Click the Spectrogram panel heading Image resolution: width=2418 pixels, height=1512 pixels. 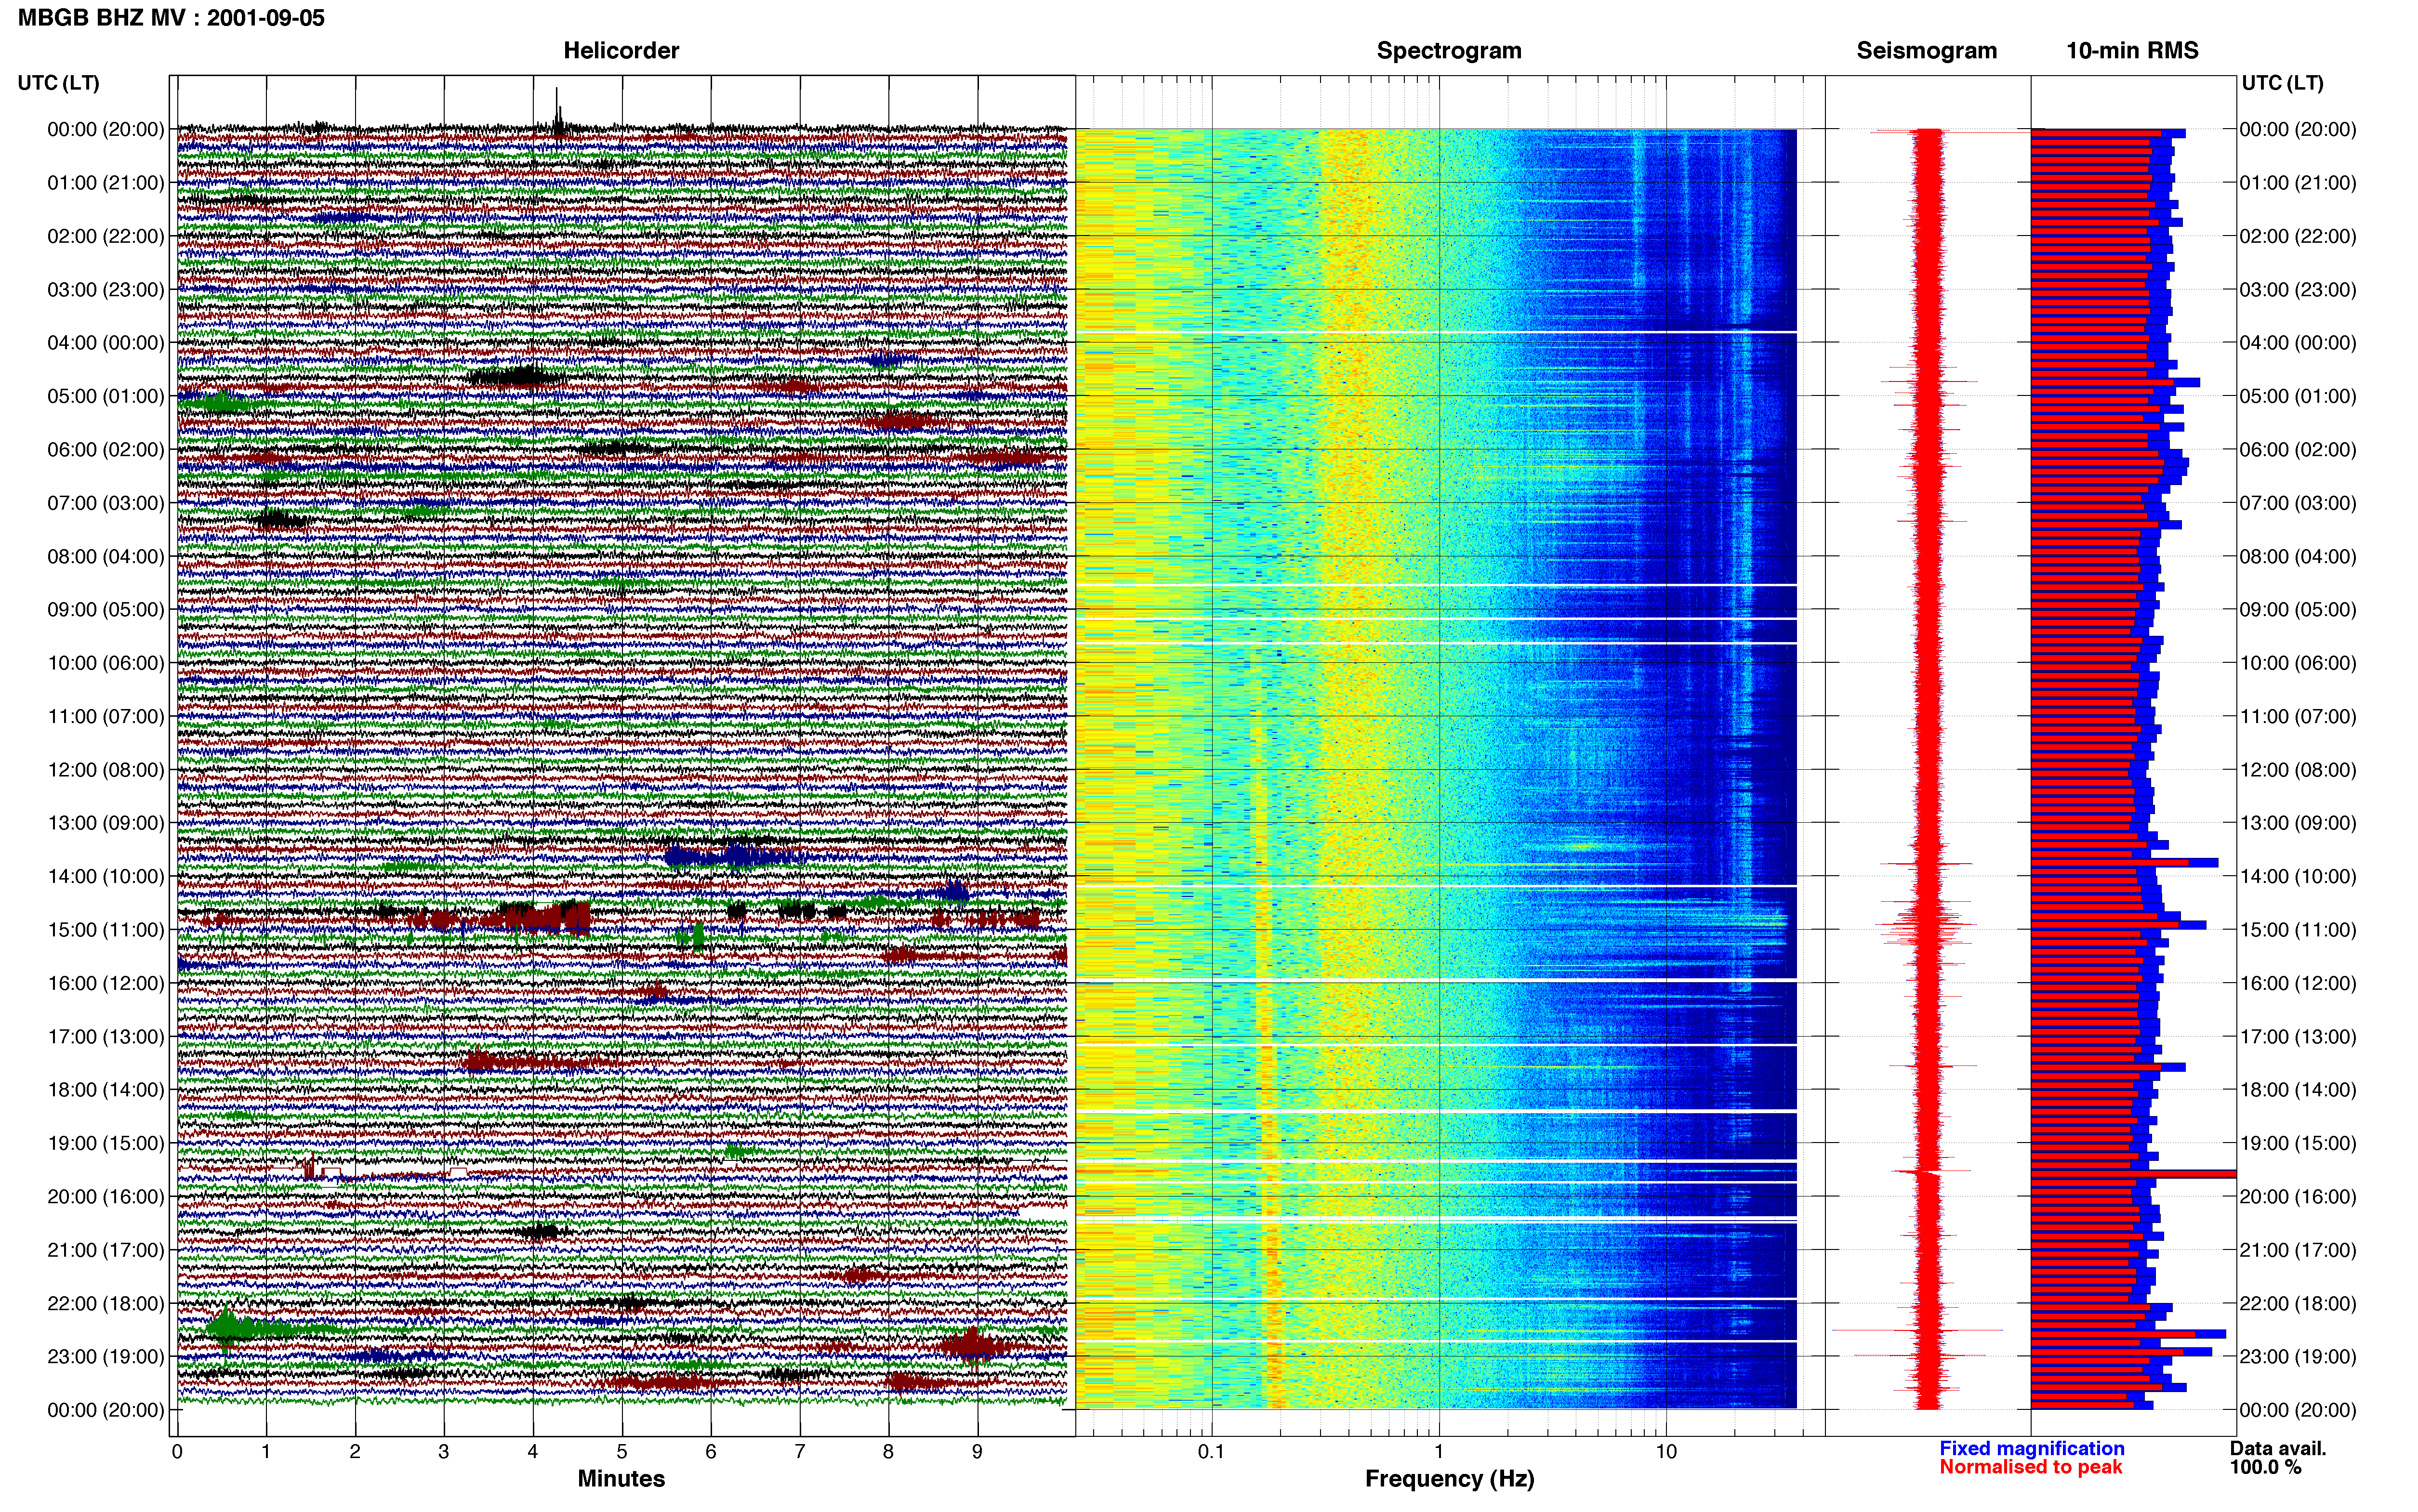click(1449, 51)
